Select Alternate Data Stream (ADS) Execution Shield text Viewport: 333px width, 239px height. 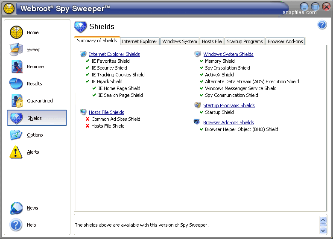pos(252,82)
